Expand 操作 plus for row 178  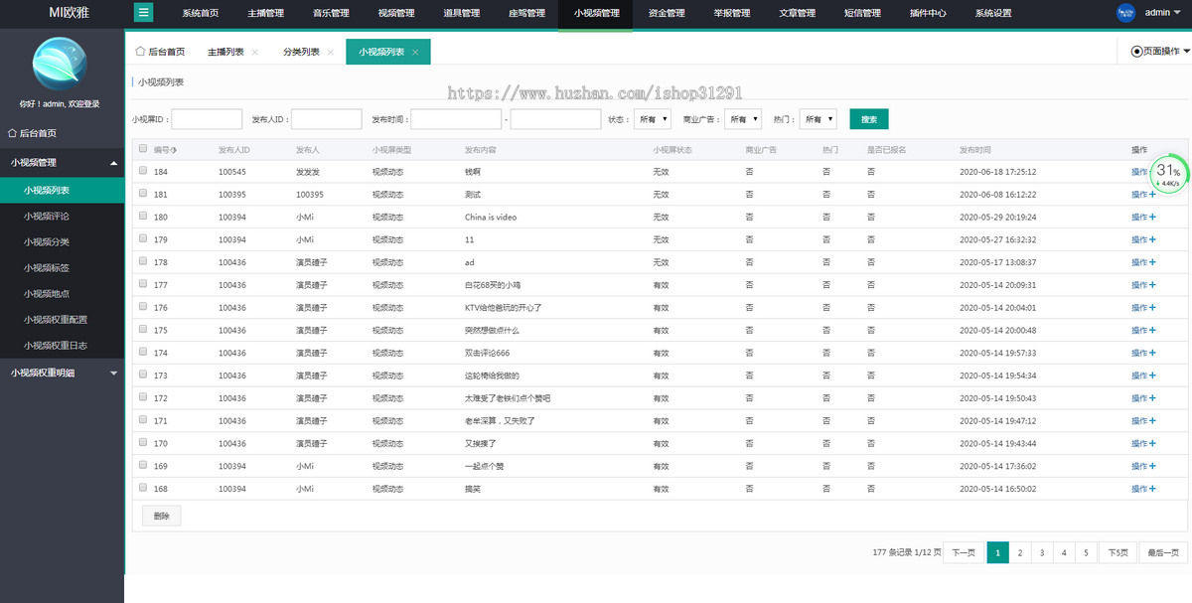click(1152, 262)
